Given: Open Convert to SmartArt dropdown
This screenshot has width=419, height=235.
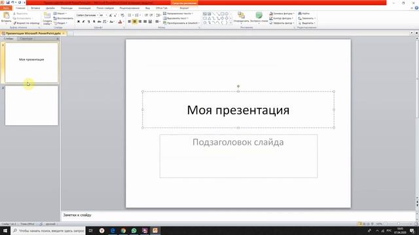Looking at the screenshot, I should (x=181, y=23).
